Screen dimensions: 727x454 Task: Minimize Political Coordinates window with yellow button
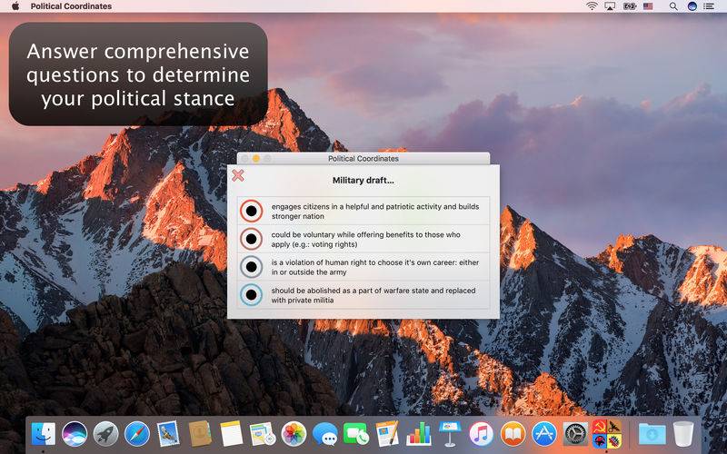tap(256, 158)
